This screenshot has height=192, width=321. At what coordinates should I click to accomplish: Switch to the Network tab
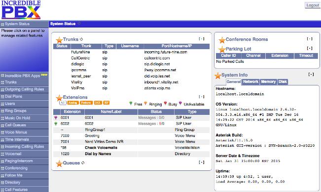[250, 82]
